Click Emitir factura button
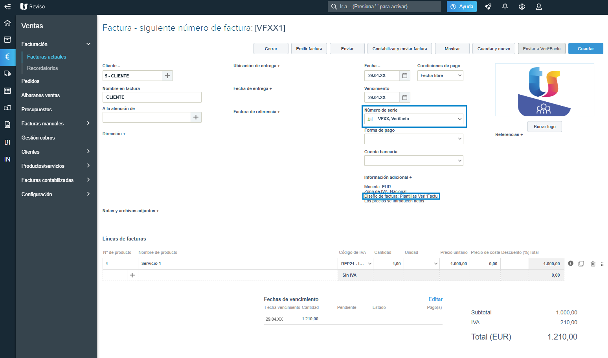This screenshot has height=358, width=608. point(309,49)
